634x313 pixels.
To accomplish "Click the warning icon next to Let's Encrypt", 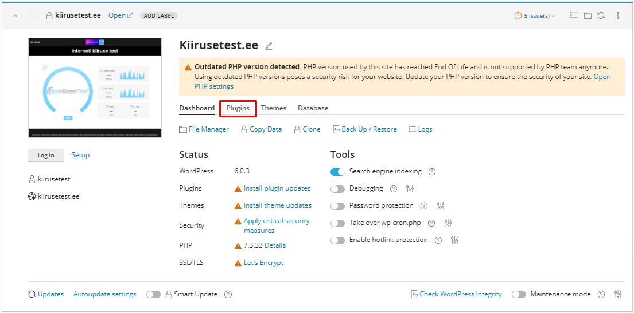I will (x=238, y=263).
